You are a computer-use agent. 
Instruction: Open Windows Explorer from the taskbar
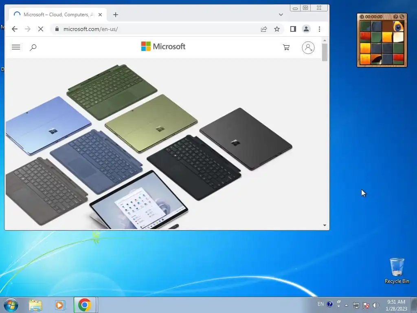click(35, 305)
